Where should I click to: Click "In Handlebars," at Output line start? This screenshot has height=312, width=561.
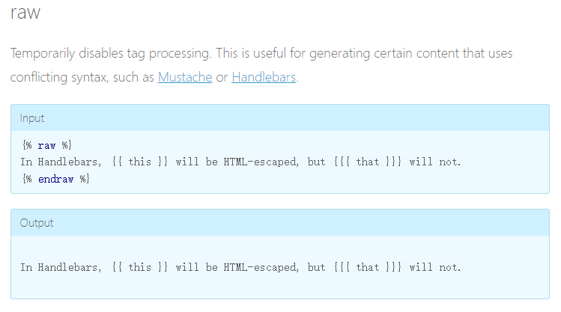point(61,267)
